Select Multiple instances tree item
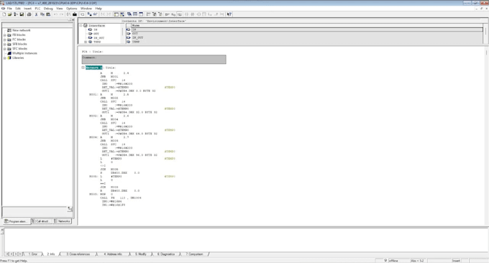The image size is (489, 263). click(x=24, y=53)
